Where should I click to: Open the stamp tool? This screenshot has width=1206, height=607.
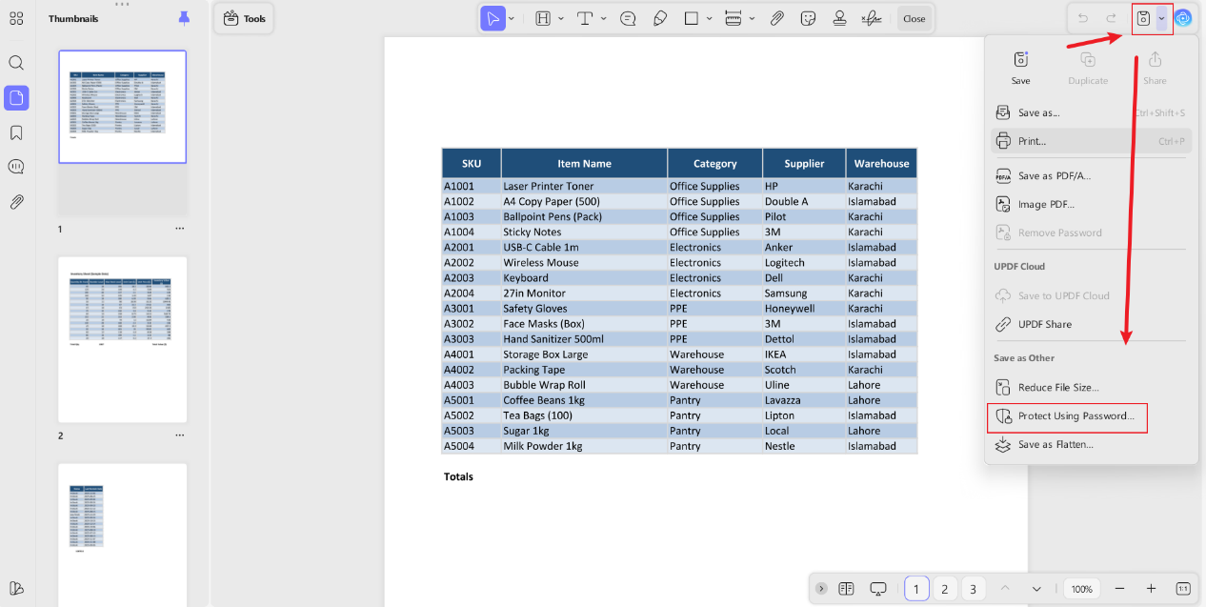point(839,18)
